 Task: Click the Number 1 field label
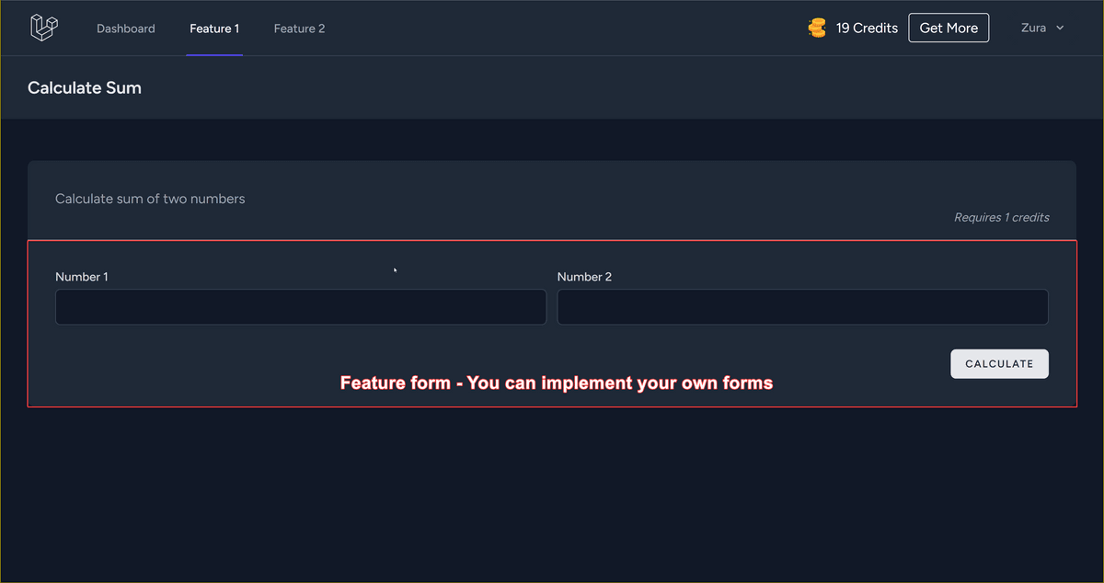[x=82, y=277]
